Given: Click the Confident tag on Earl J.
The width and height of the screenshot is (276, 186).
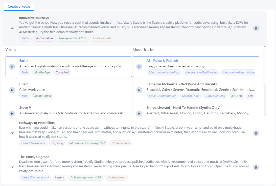Looking at the screenshot, I should coord(62,72).
